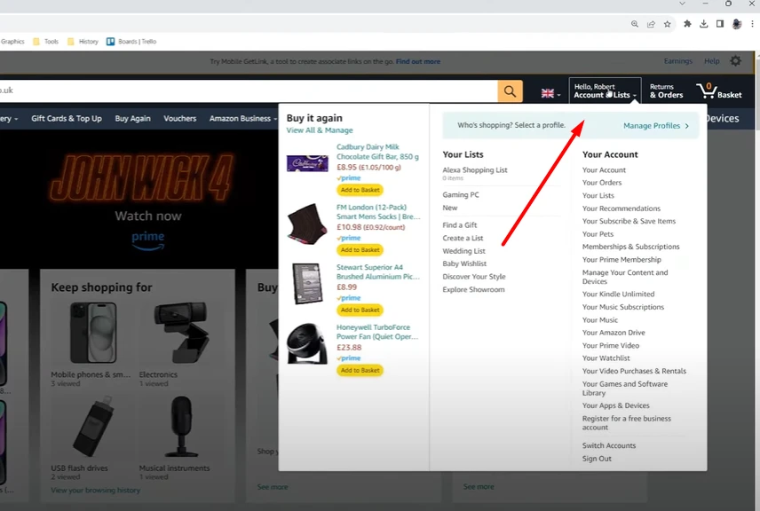Open Earnings in the Associates bar
The width and height of the screenshot is (760, 511).
(x=678, y=61)
